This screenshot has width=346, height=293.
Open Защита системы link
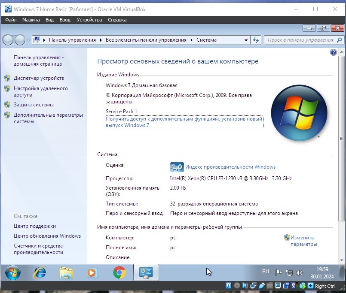[34, 105]
